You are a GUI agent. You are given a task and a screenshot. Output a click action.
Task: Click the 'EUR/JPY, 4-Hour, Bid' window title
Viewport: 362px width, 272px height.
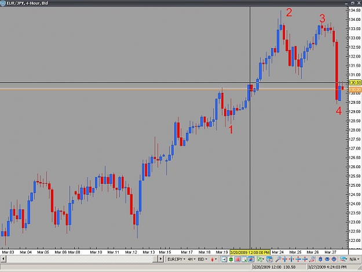[x=27, y=3]
